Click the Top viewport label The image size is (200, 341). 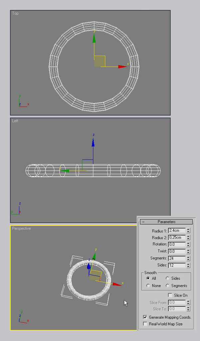click(x=15, y=13)
